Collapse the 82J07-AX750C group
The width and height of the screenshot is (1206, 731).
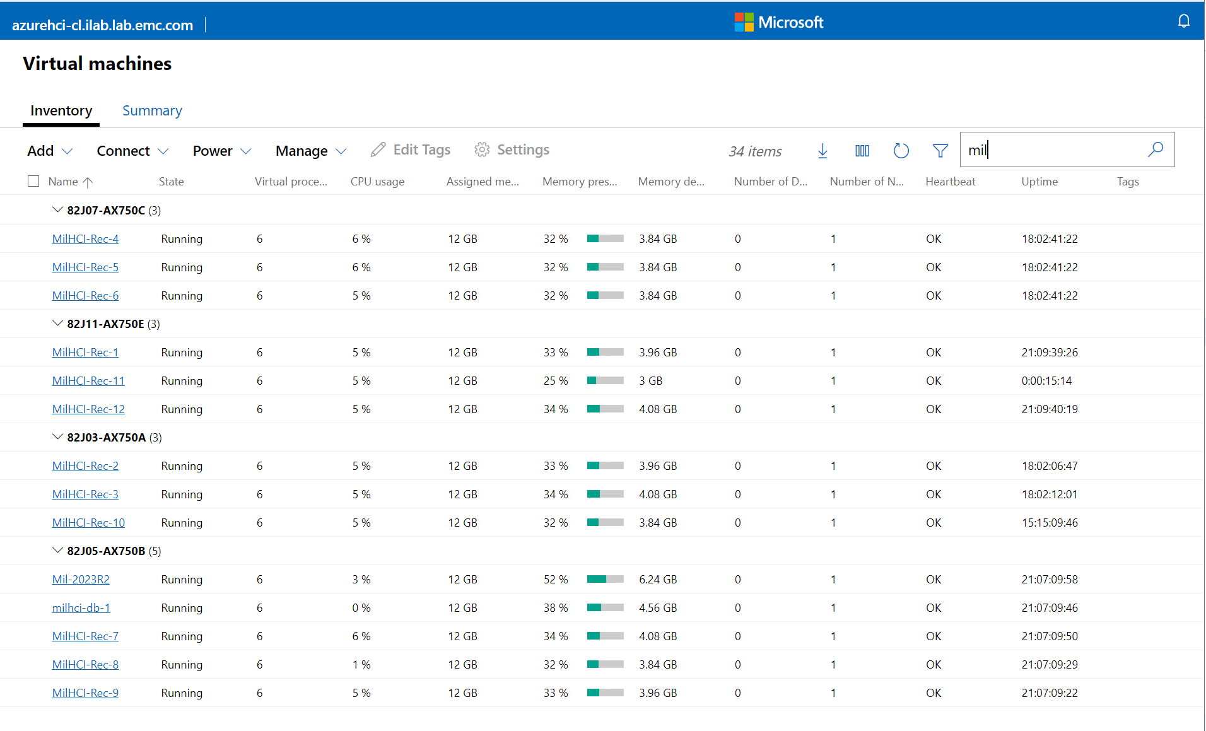[x=57, y=210]
